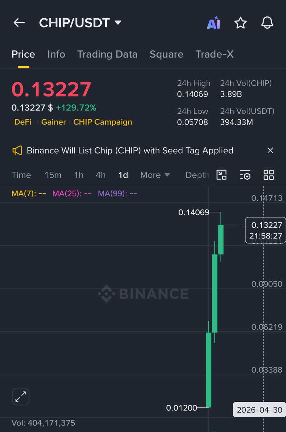The image size is (286, 432).
Task: Select the 1h chart interval
Action: click(79, 175)
